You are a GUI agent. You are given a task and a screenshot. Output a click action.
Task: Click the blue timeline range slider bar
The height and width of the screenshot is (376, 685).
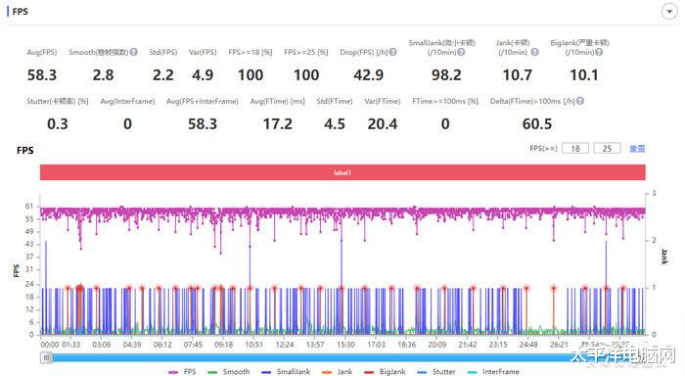(342, 357)
